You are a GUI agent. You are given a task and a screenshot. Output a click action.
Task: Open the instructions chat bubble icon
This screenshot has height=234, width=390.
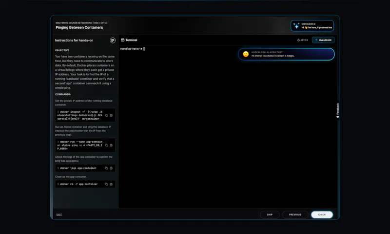click(x=113, y=41)
